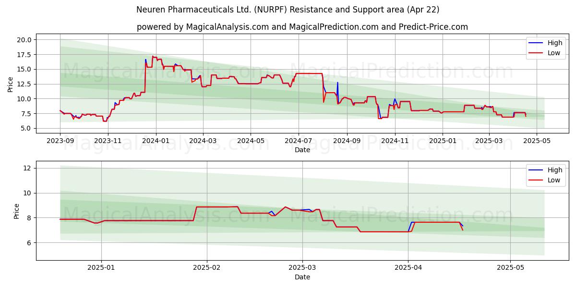Click the '2025-05' tick on lower chart
Image resolution: width=576 pixels, height=288 pixels.
(511, 267)
